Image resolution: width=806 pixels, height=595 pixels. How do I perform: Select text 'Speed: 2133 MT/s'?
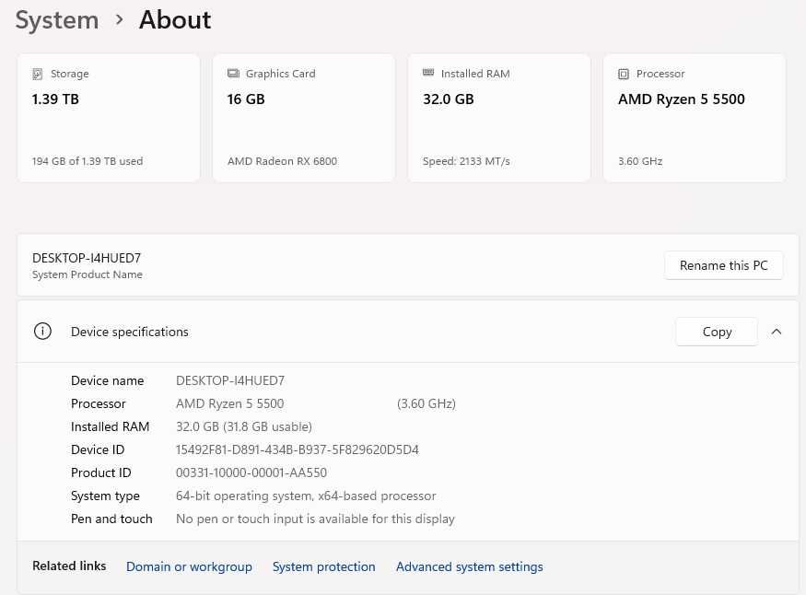tap(466, 161)
